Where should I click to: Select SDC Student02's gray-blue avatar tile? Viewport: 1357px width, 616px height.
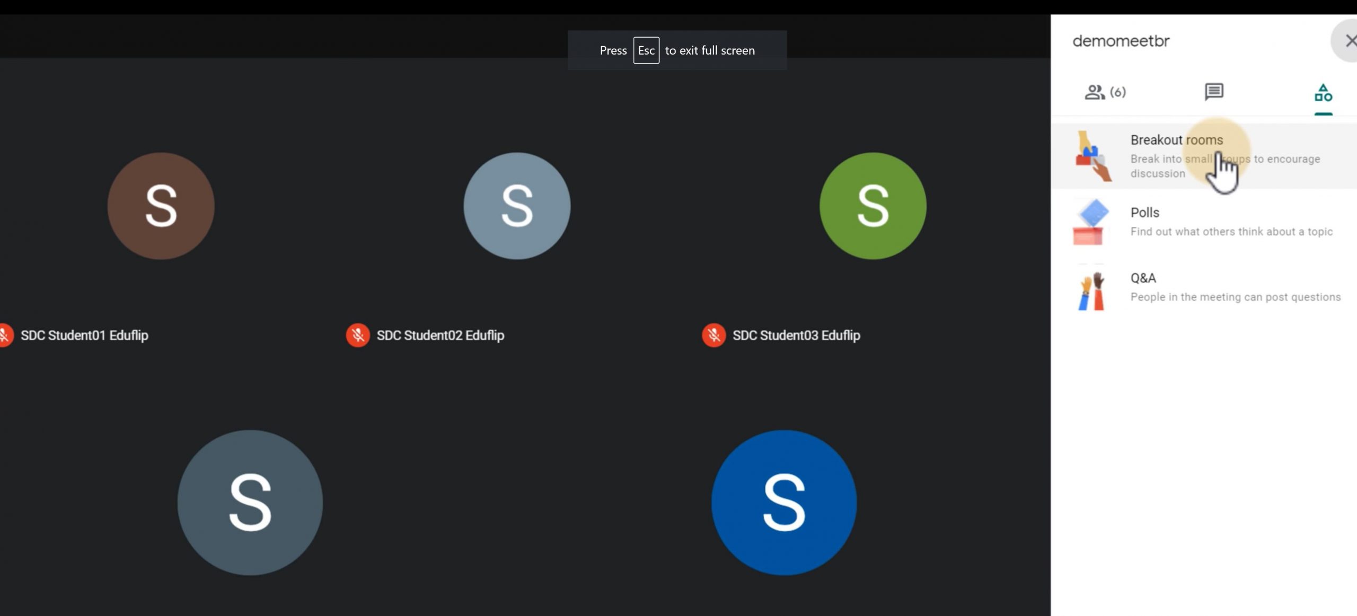point(517,206)
